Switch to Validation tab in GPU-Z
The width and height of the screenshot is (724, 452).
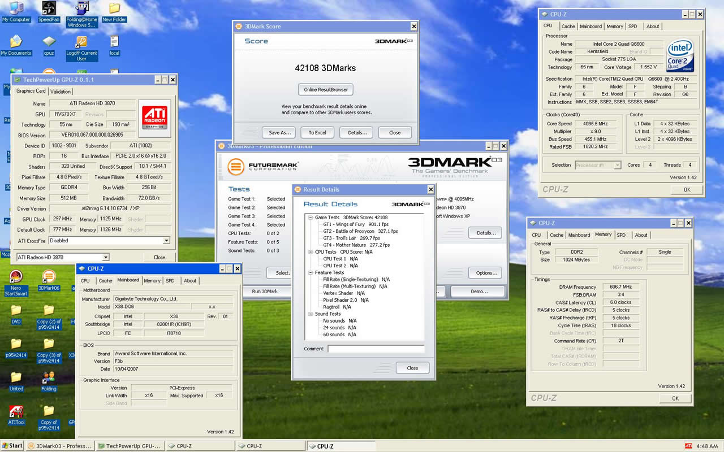click(x=61, y=92)
